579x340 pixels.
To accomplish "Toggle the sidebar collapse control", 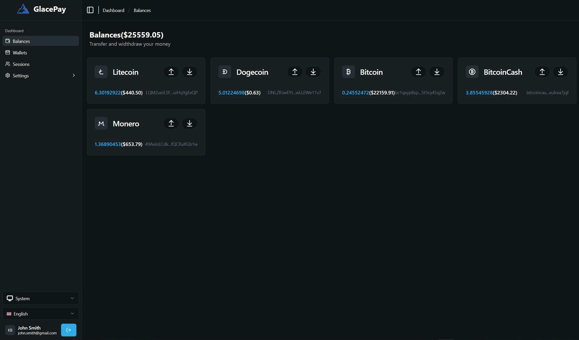I will (x=90, y=10).
